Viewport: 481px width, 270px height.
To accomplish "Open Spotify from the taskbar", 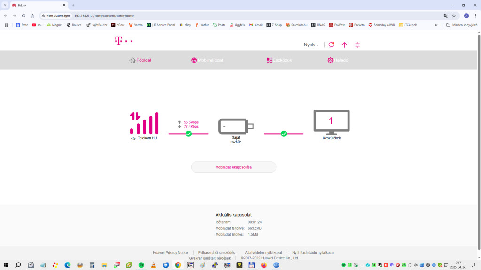I will pos(141,265).
